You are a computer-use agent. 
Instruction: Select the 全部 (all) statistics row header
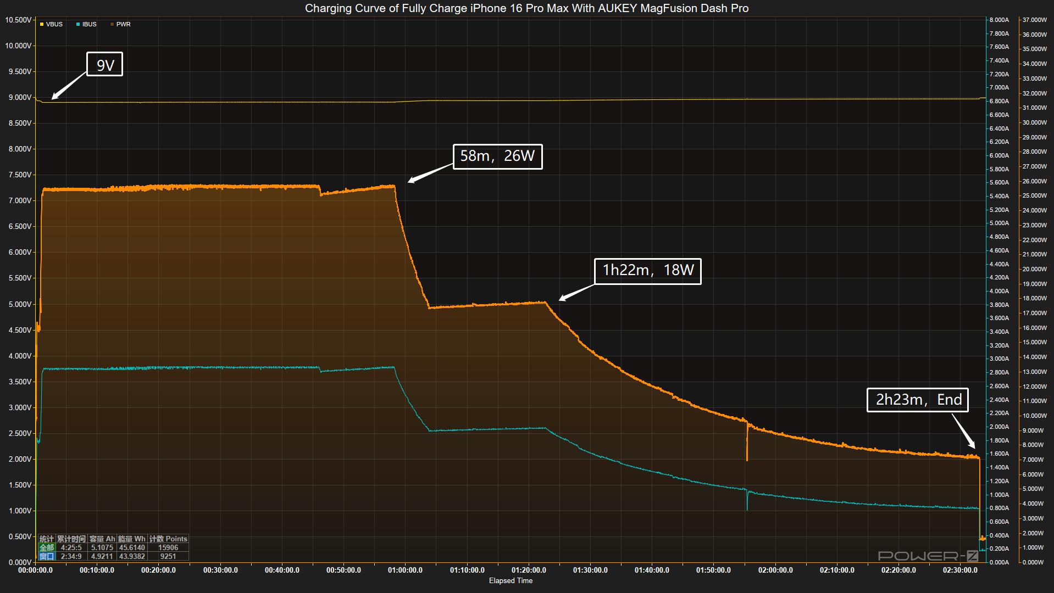(47, 547)
